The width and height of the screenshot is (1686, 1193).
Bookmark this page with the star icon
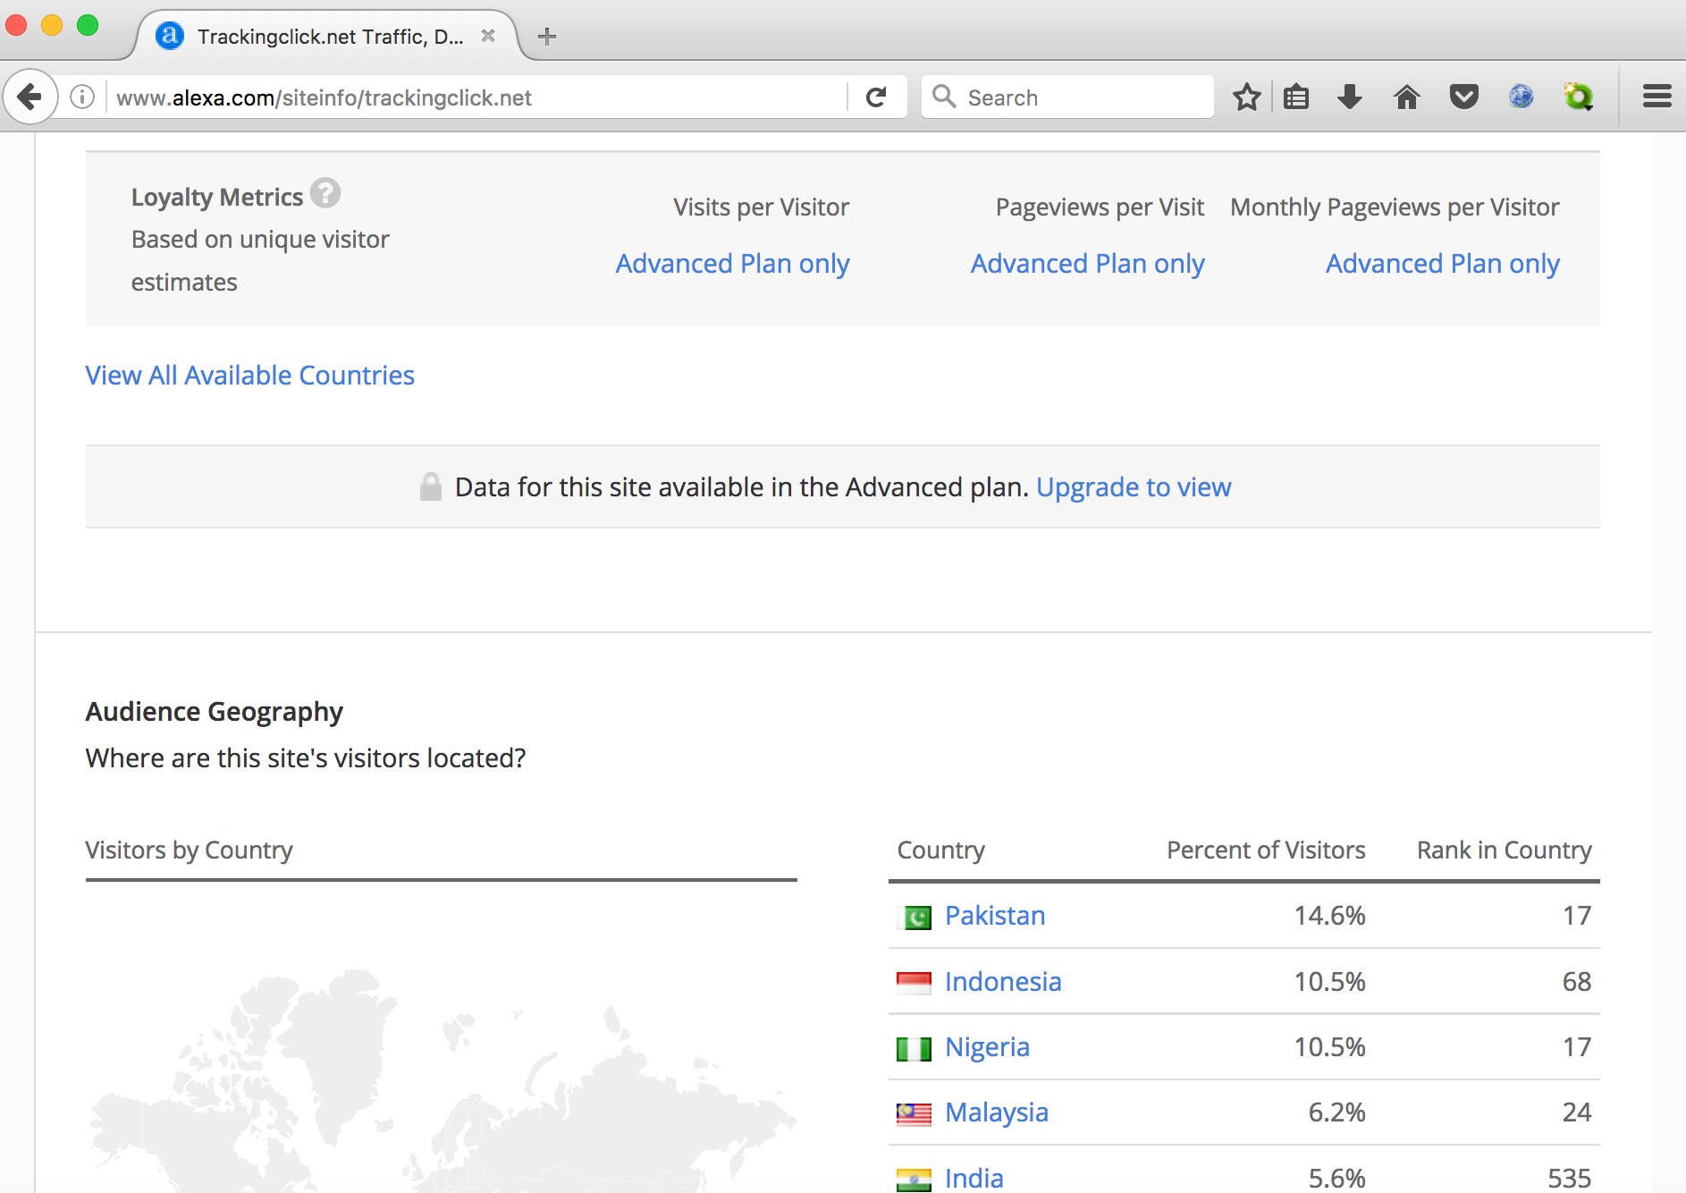[x=1246, y=97]
